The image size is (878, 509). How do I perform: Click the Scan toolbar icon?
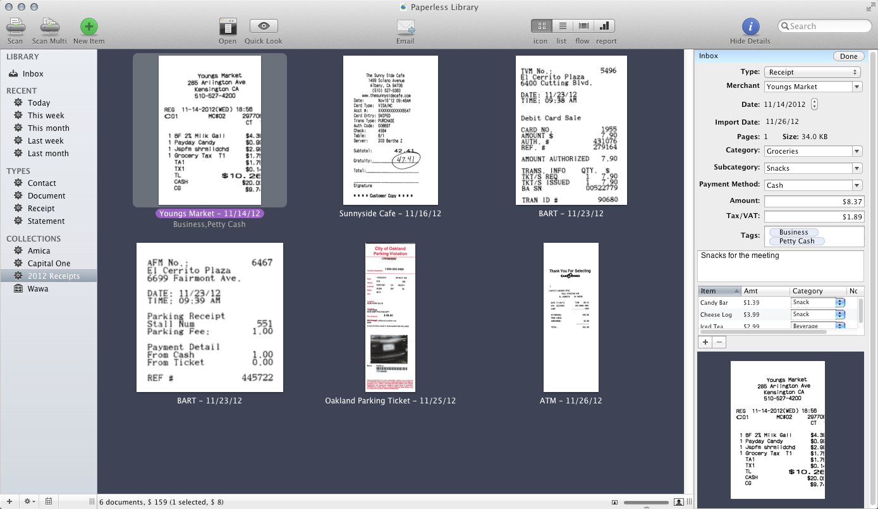point(15,27)
